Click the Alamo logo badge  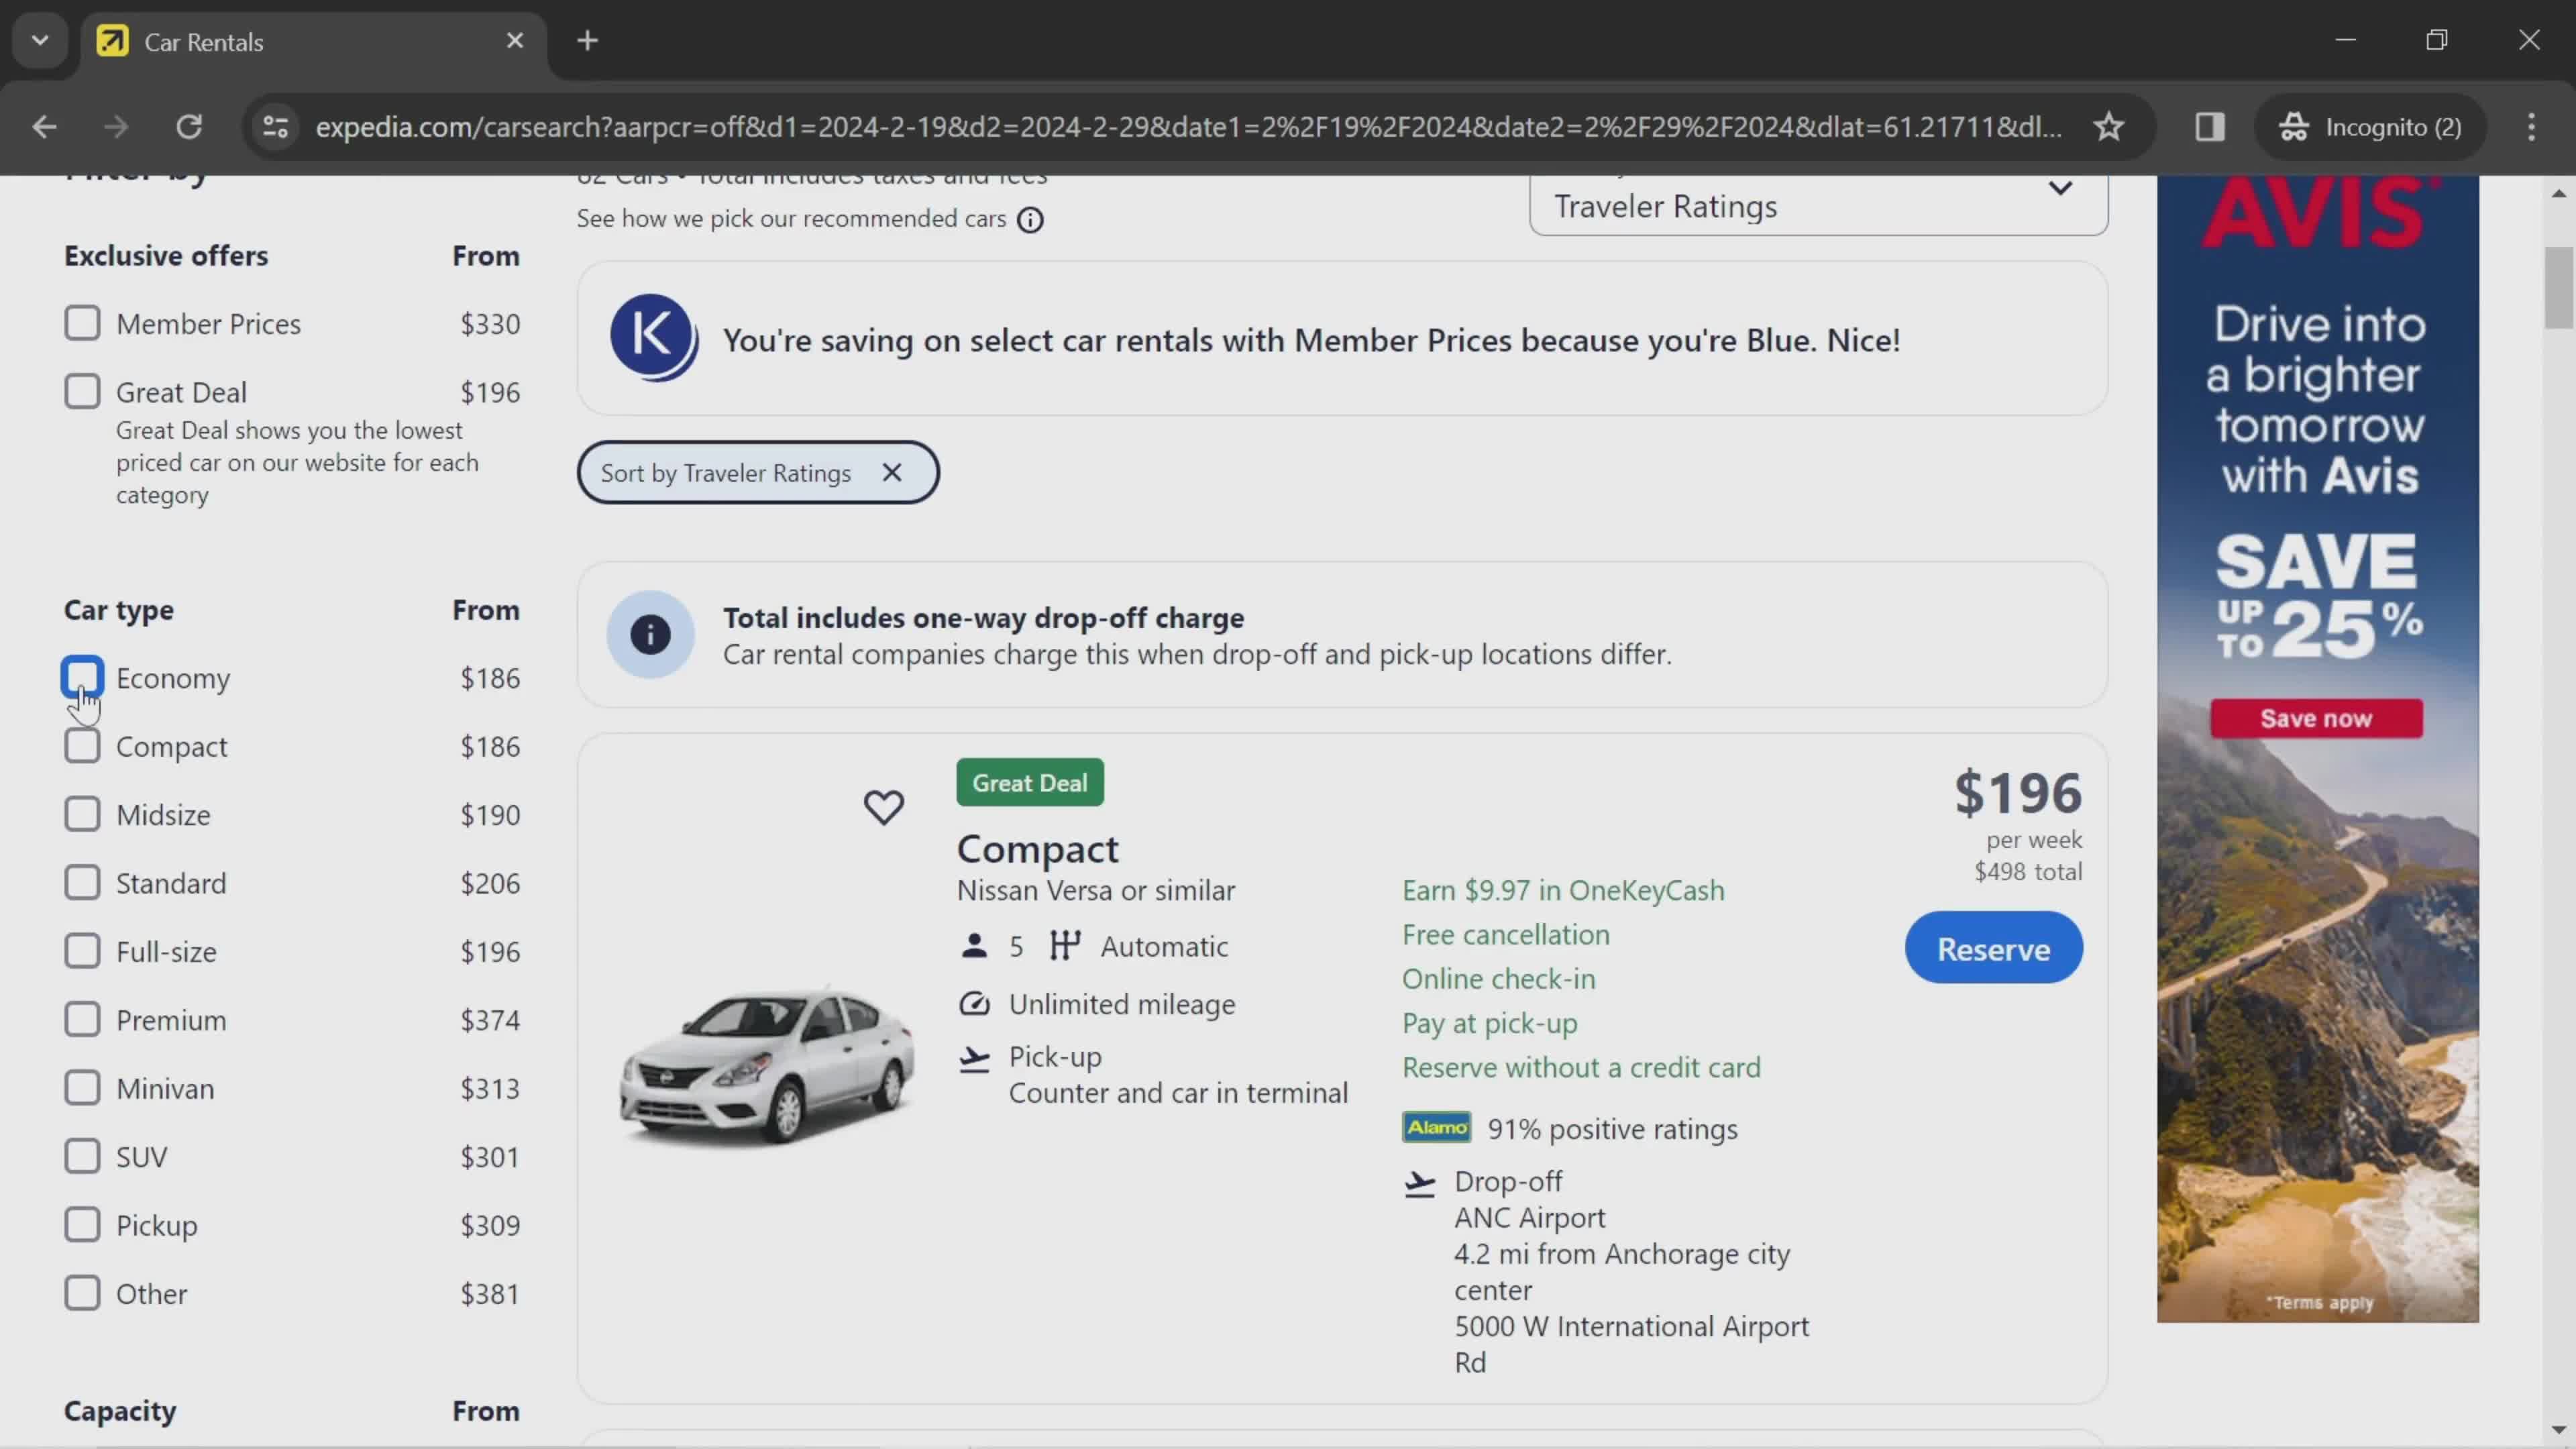(1436, 1128)
